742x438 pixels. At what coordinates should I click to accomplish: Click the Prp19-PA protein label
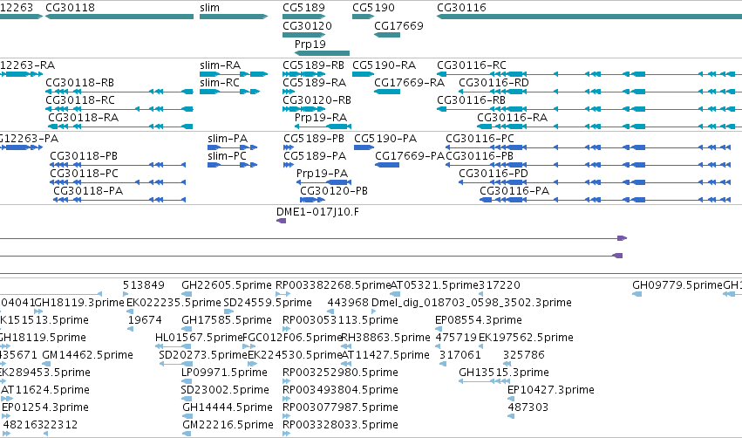pos(322,174)
